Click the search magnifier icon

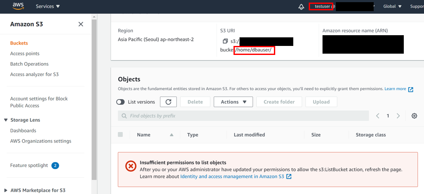click(124, 116)
